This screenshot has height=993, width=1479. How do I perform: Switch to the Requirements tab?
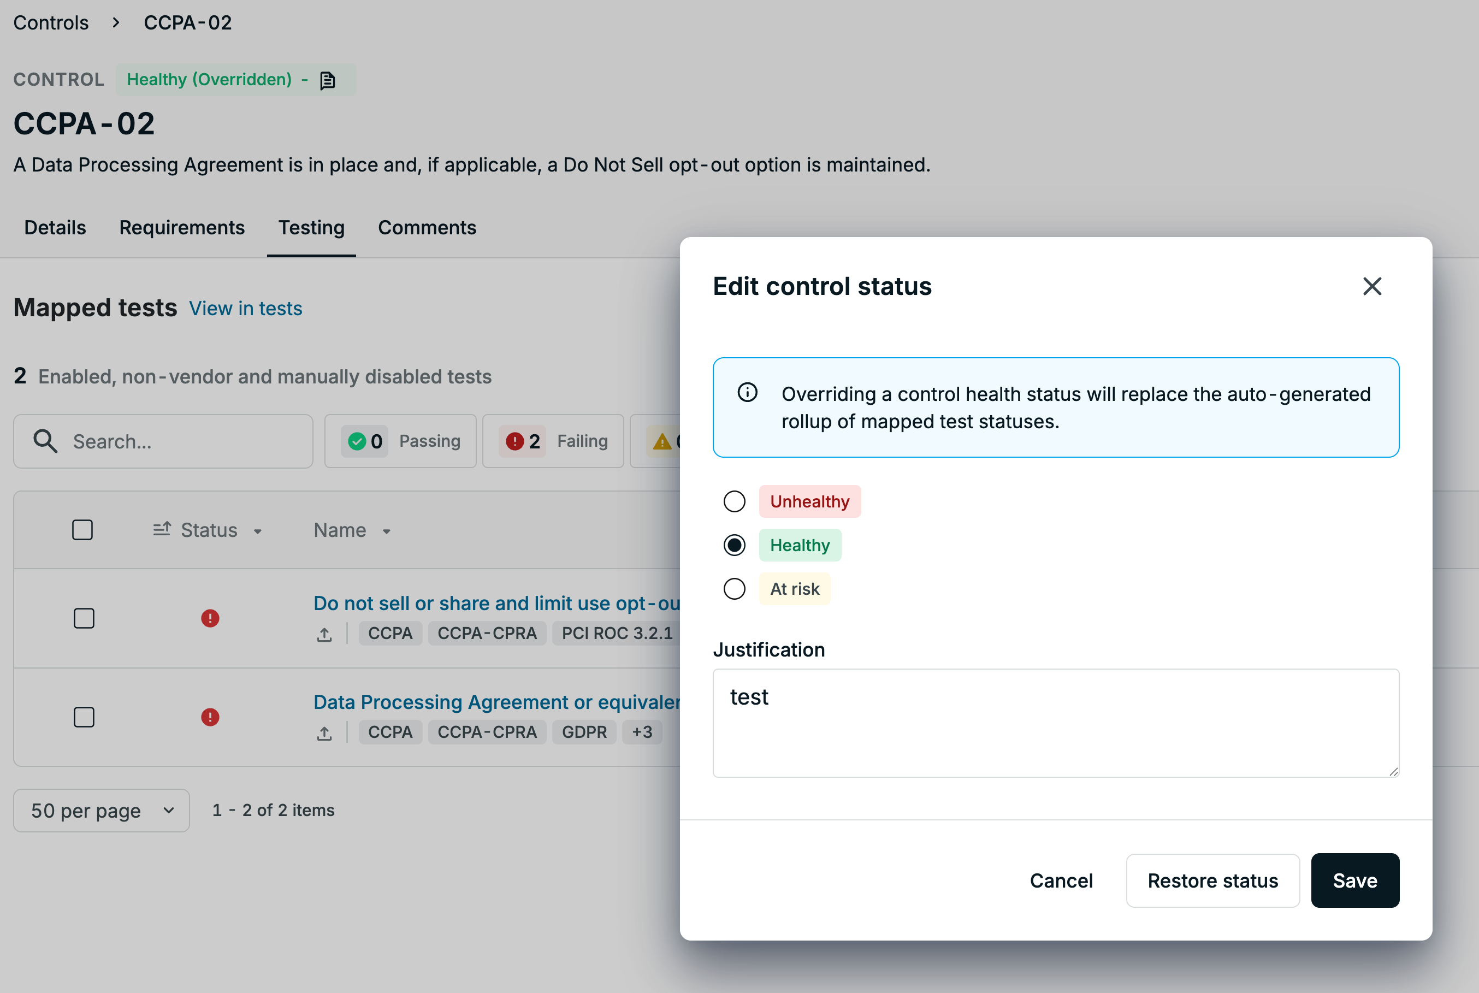[x=182, y=227]
